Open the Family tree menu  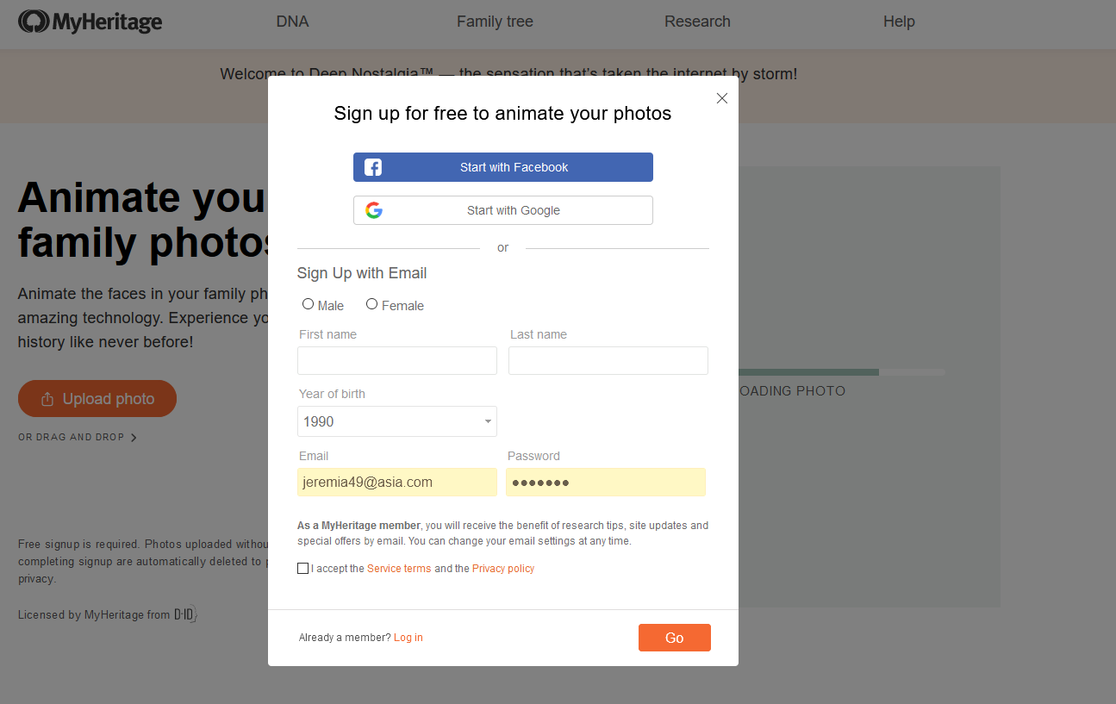click(495, 22)
